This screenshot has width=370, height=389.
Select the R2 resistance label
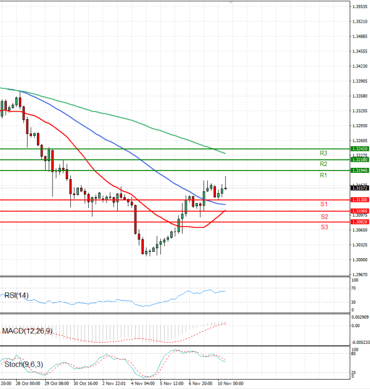323,164
